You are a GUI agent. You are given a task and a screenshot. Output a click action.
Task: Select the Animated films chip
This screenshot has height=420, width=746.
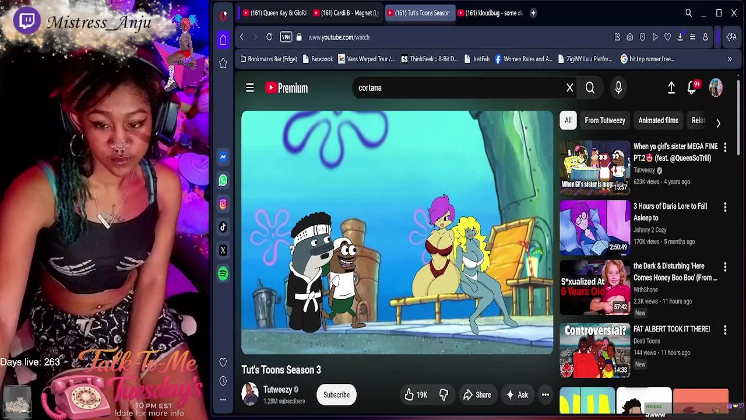point(658,120)
